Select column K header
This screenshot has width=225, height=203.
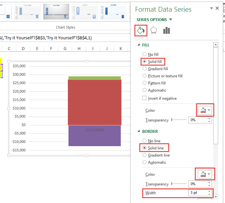point(121,48)
